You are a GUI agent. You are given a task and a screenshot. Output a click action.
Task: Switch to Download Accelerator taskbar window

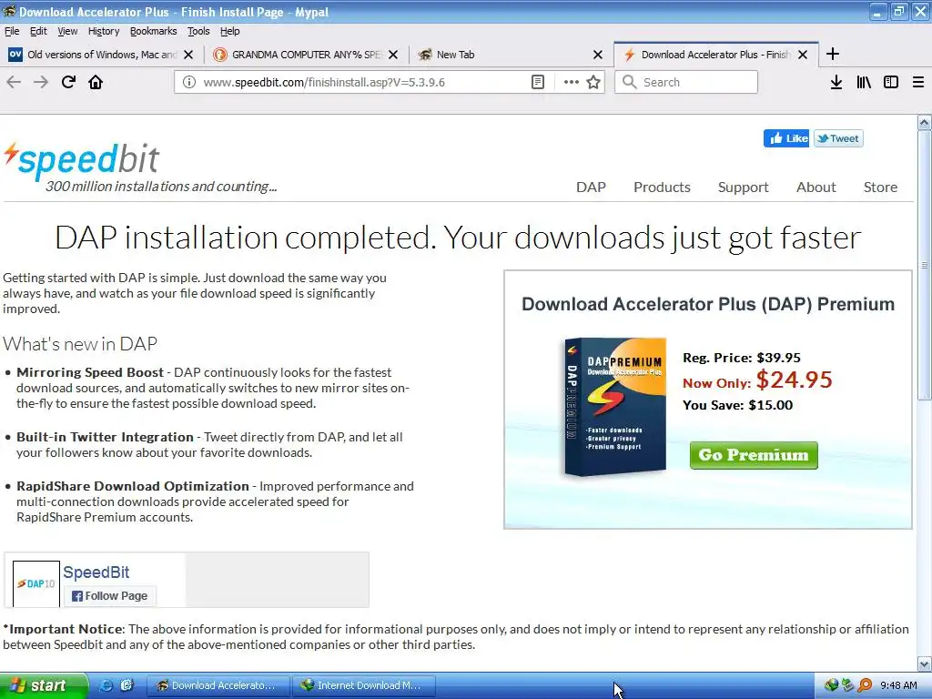[x=218, y=685]
